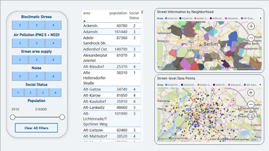Click population value 161440
The width and height of the screenshot is (269, 151).
121,32
